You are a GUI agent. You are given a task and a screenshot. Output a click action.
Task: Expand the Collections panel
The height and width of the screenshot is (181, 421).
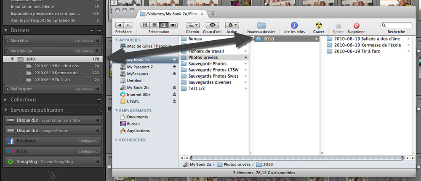click(6, 100)
